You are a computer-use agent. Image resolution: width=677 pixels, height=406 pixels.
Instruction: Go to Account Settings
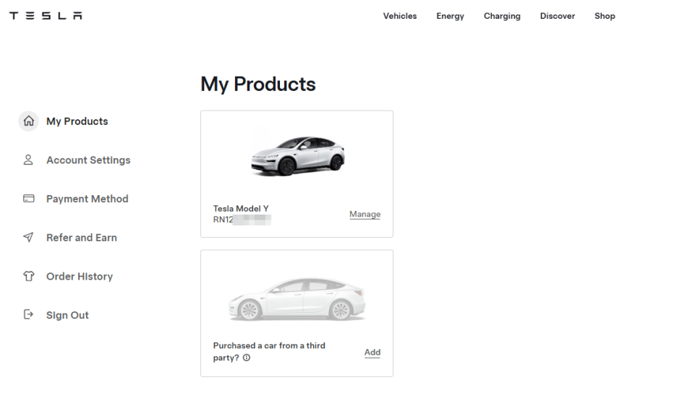(88, 160)
